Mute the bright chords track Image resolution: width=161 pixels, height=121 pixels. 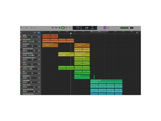pos(24,87)
